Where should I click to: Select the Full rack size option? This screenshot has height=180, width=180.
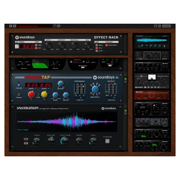click(97, 48)
